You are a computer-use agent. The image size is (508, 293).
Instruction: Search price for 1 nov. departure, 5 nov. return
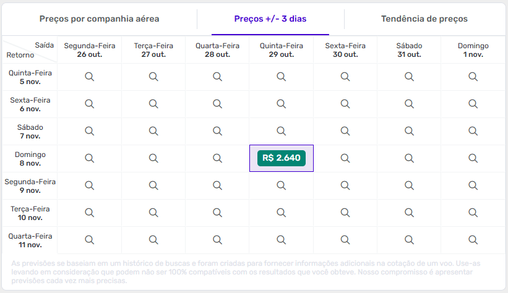pos(473,77)
